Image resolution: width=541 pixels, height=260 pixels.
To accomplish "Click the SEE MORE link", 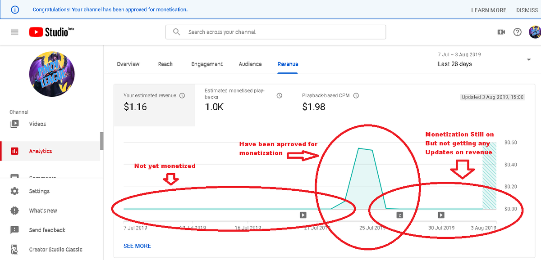I will click(x=137, y=246).
